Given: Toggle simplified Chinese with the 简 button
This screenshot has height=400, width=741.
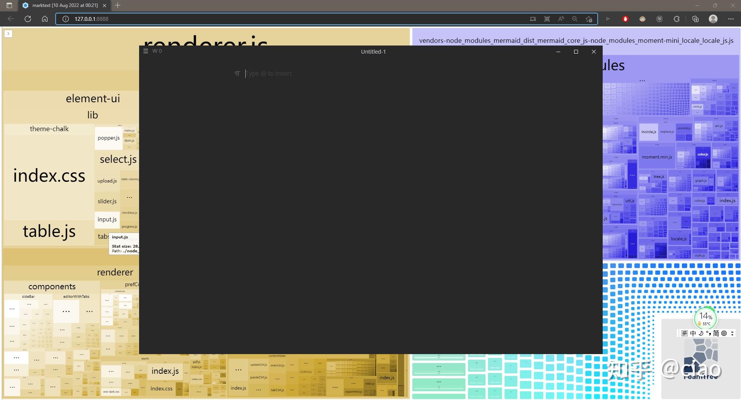Looking at the screenshot, I should (716, 333).
